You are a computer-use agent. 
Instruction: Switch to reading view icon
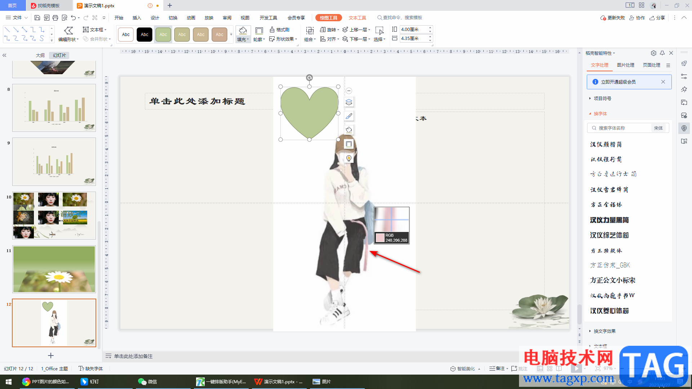(559, 368)
